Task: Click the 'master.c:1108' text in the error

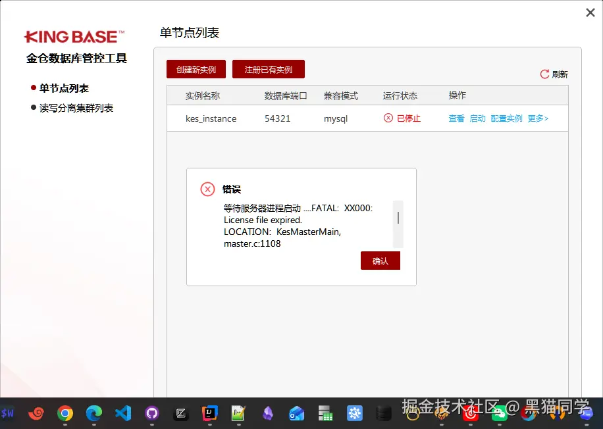Action: pos(252,243)
